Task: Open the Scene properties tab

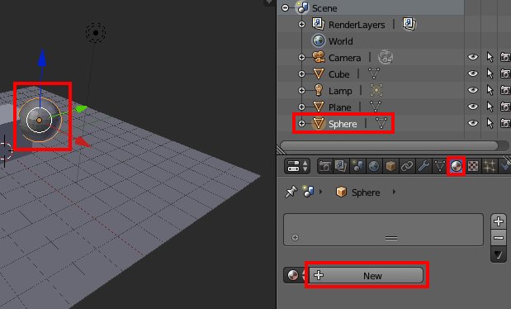Action: [357, 166]
